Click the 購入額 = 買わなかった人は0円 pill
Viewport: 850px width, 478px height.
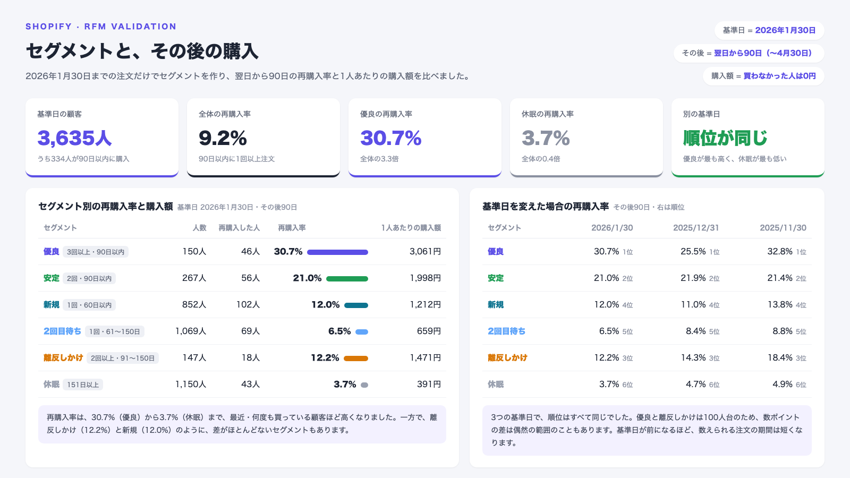point(763,76)
